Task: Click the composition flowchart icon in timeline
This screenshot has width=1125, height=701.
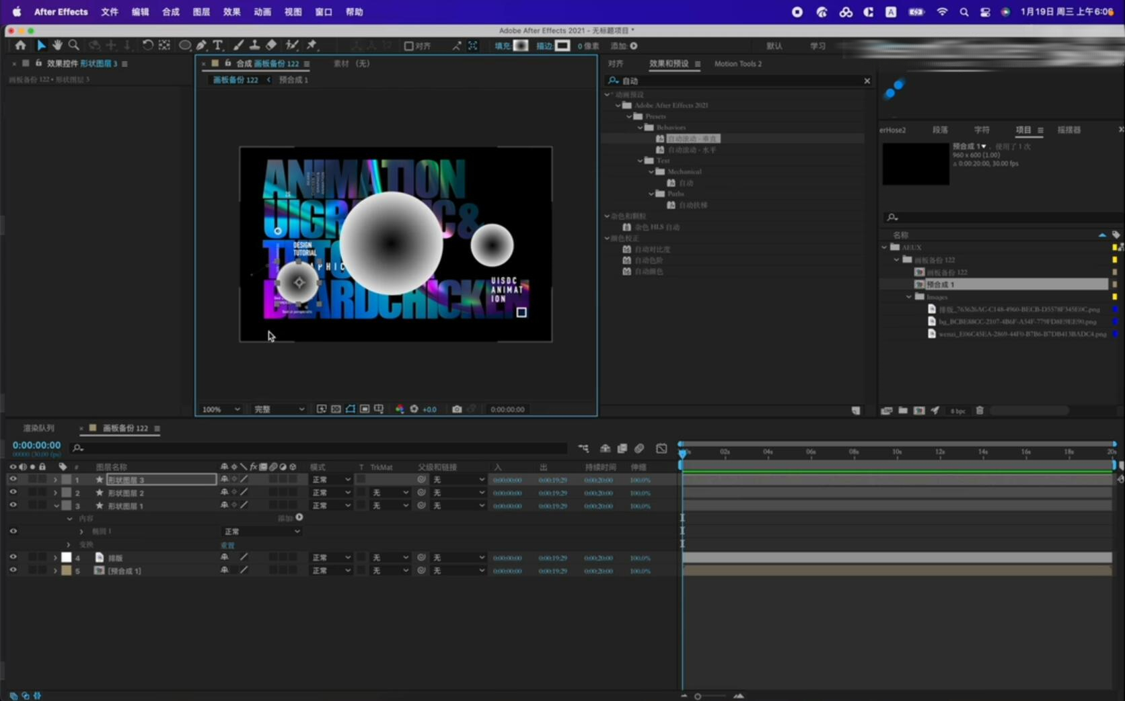Action: tap(583, 448)
